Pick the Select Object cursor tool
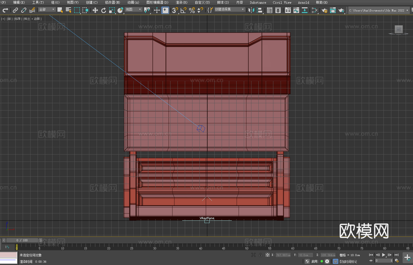This screenshot has height=265, width=413. (x=60, y=10)
